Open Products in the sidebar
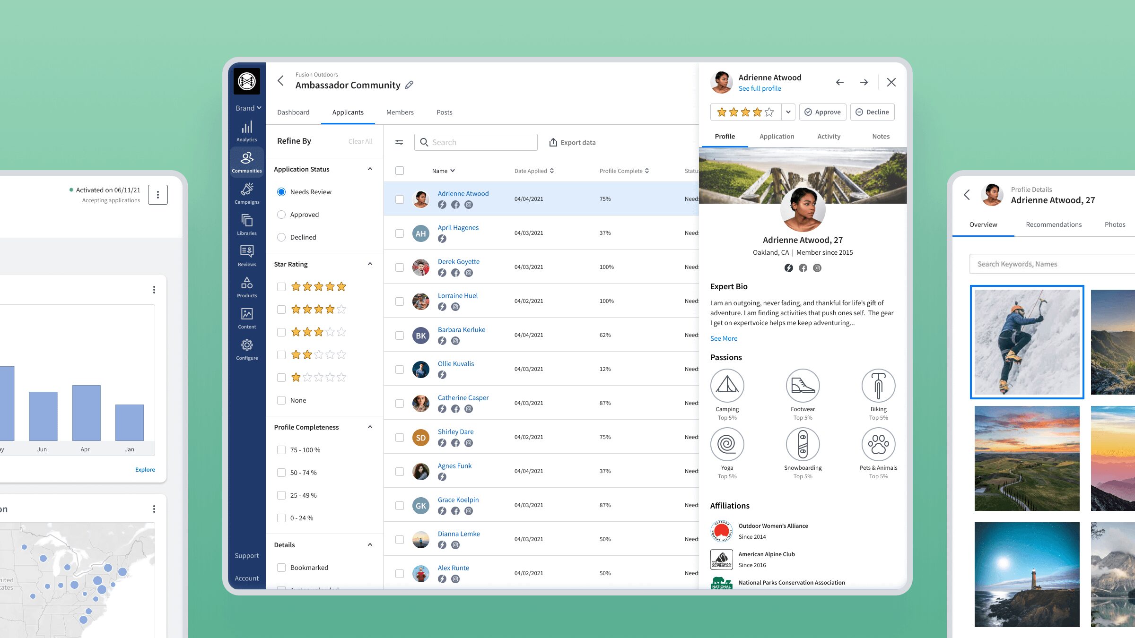The height and width of the screenshot is (638, 1135). click(x=247, y=287)
